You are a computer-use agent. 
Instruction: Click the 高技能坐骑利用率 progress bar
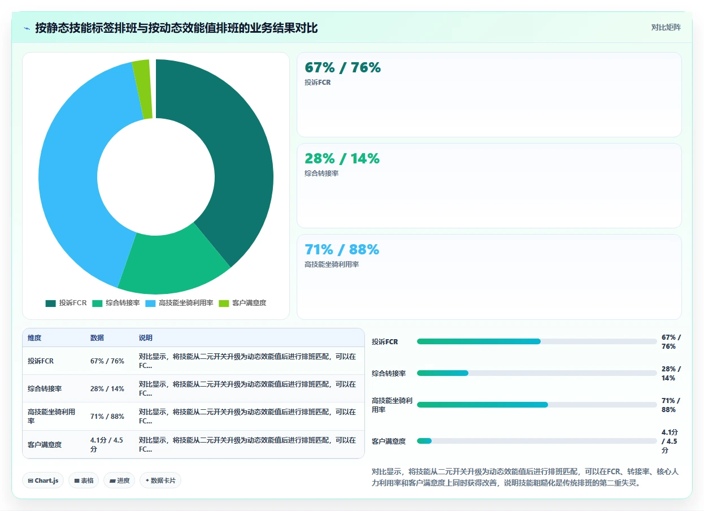tap(537, 405)
